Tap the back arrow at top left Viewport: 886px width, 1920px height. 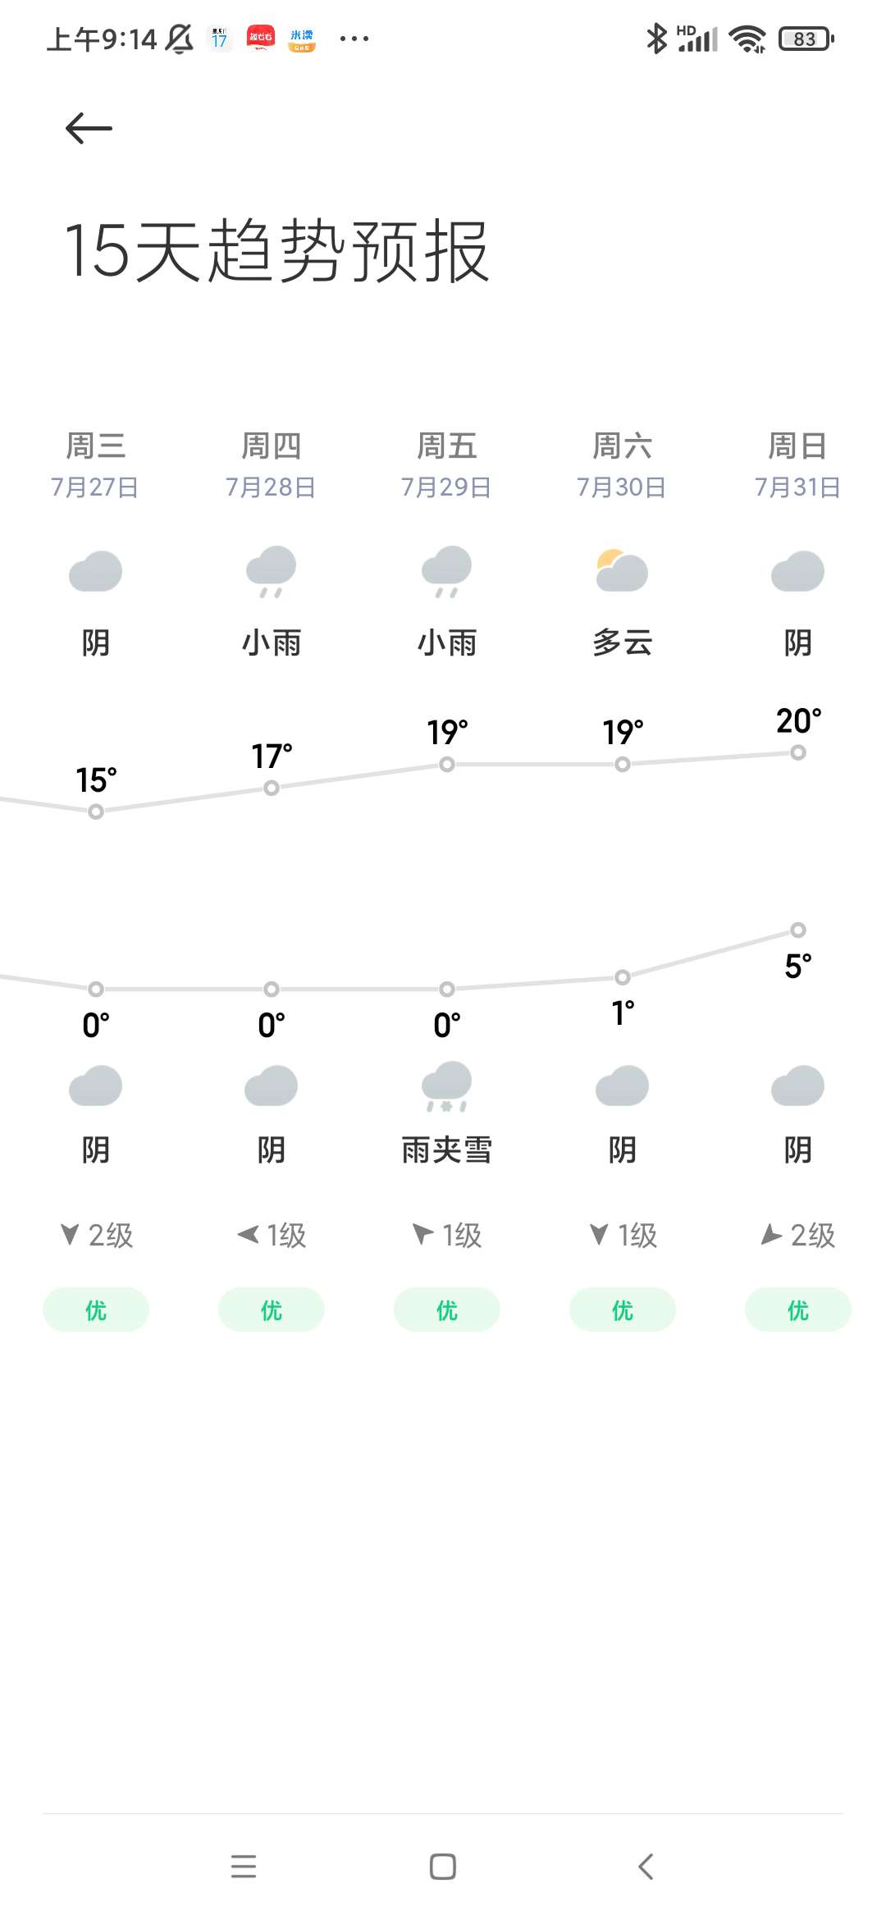[x=89, y=129]
